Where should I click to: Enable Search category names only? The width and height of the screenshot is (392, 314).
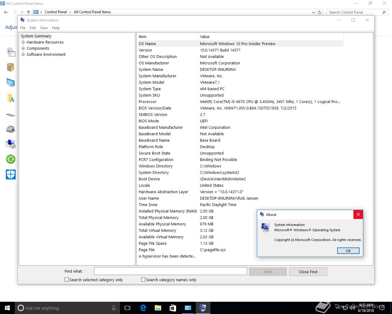pyautogui.click(x=143, y=280)
